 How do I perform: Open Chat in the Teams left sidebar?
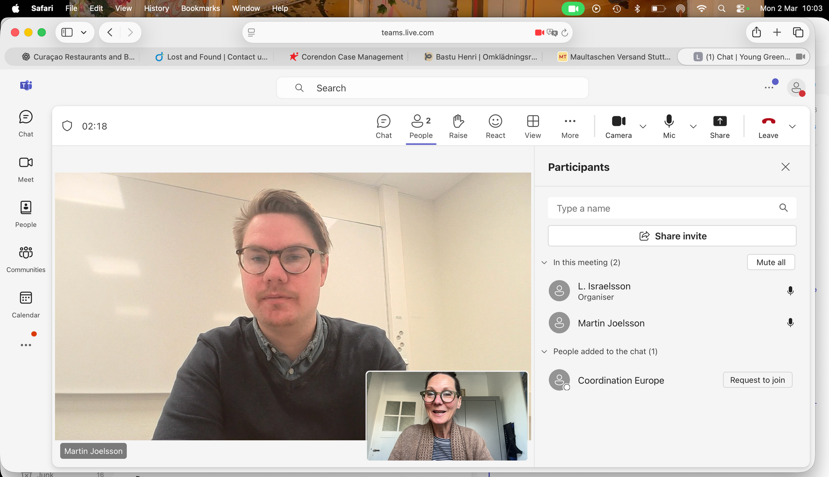click(x=26, y=124)
